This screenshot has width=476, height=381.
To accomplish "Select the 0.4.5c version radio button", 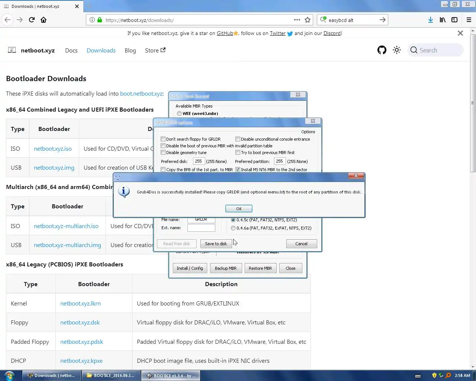I will pos(233,220).
